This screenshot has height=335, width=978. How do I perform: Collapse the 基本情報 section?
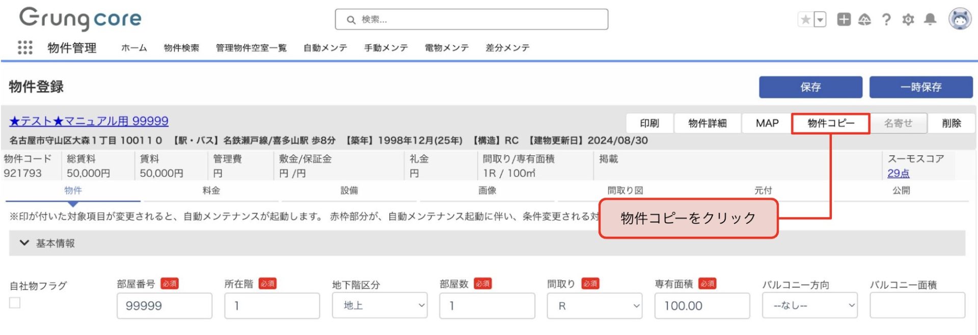pos(24,243)
